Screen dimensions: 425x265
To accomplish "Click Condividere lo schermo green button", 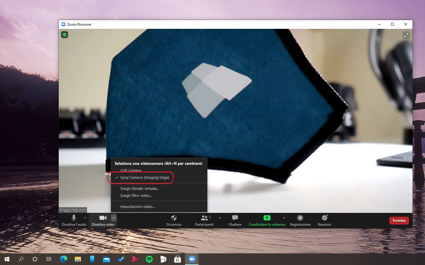I will point(267,220).
